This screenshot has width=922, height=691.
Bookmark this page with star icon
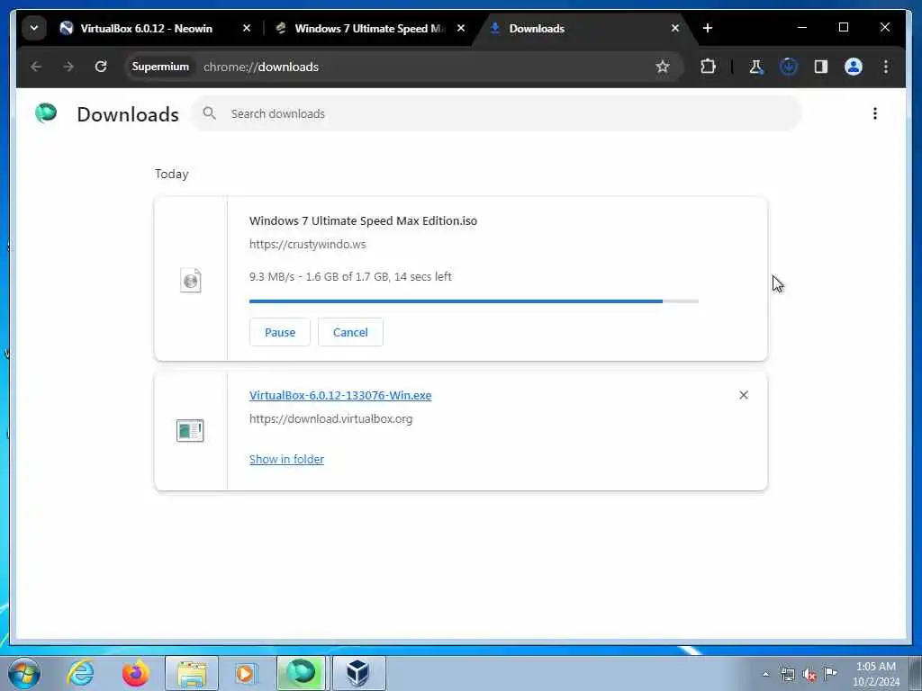pyautogui.click(x=663, y=67)
